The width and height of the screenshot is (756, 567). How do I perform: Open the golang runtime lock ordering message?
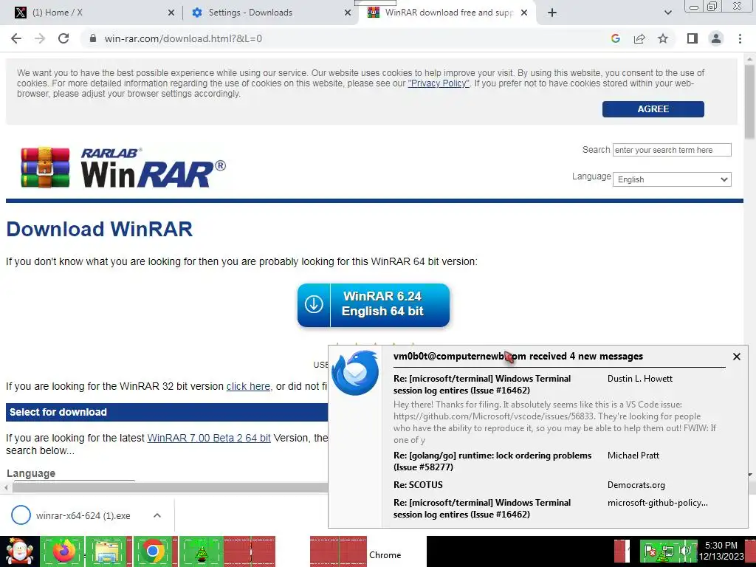tap(492, 461)
